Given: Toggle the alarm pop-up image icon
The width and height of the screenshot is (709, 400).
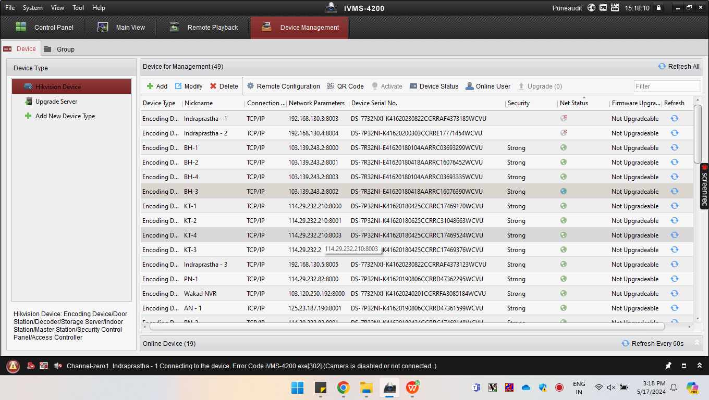Looking at the screenshot, I should tap(44, 366).
